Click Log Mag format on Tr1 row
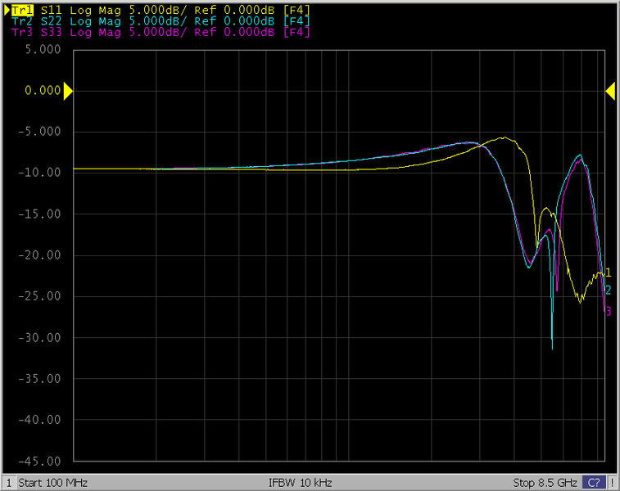This screenshot has width=620, height=491. pyautogui.click(x=93, y=10)
